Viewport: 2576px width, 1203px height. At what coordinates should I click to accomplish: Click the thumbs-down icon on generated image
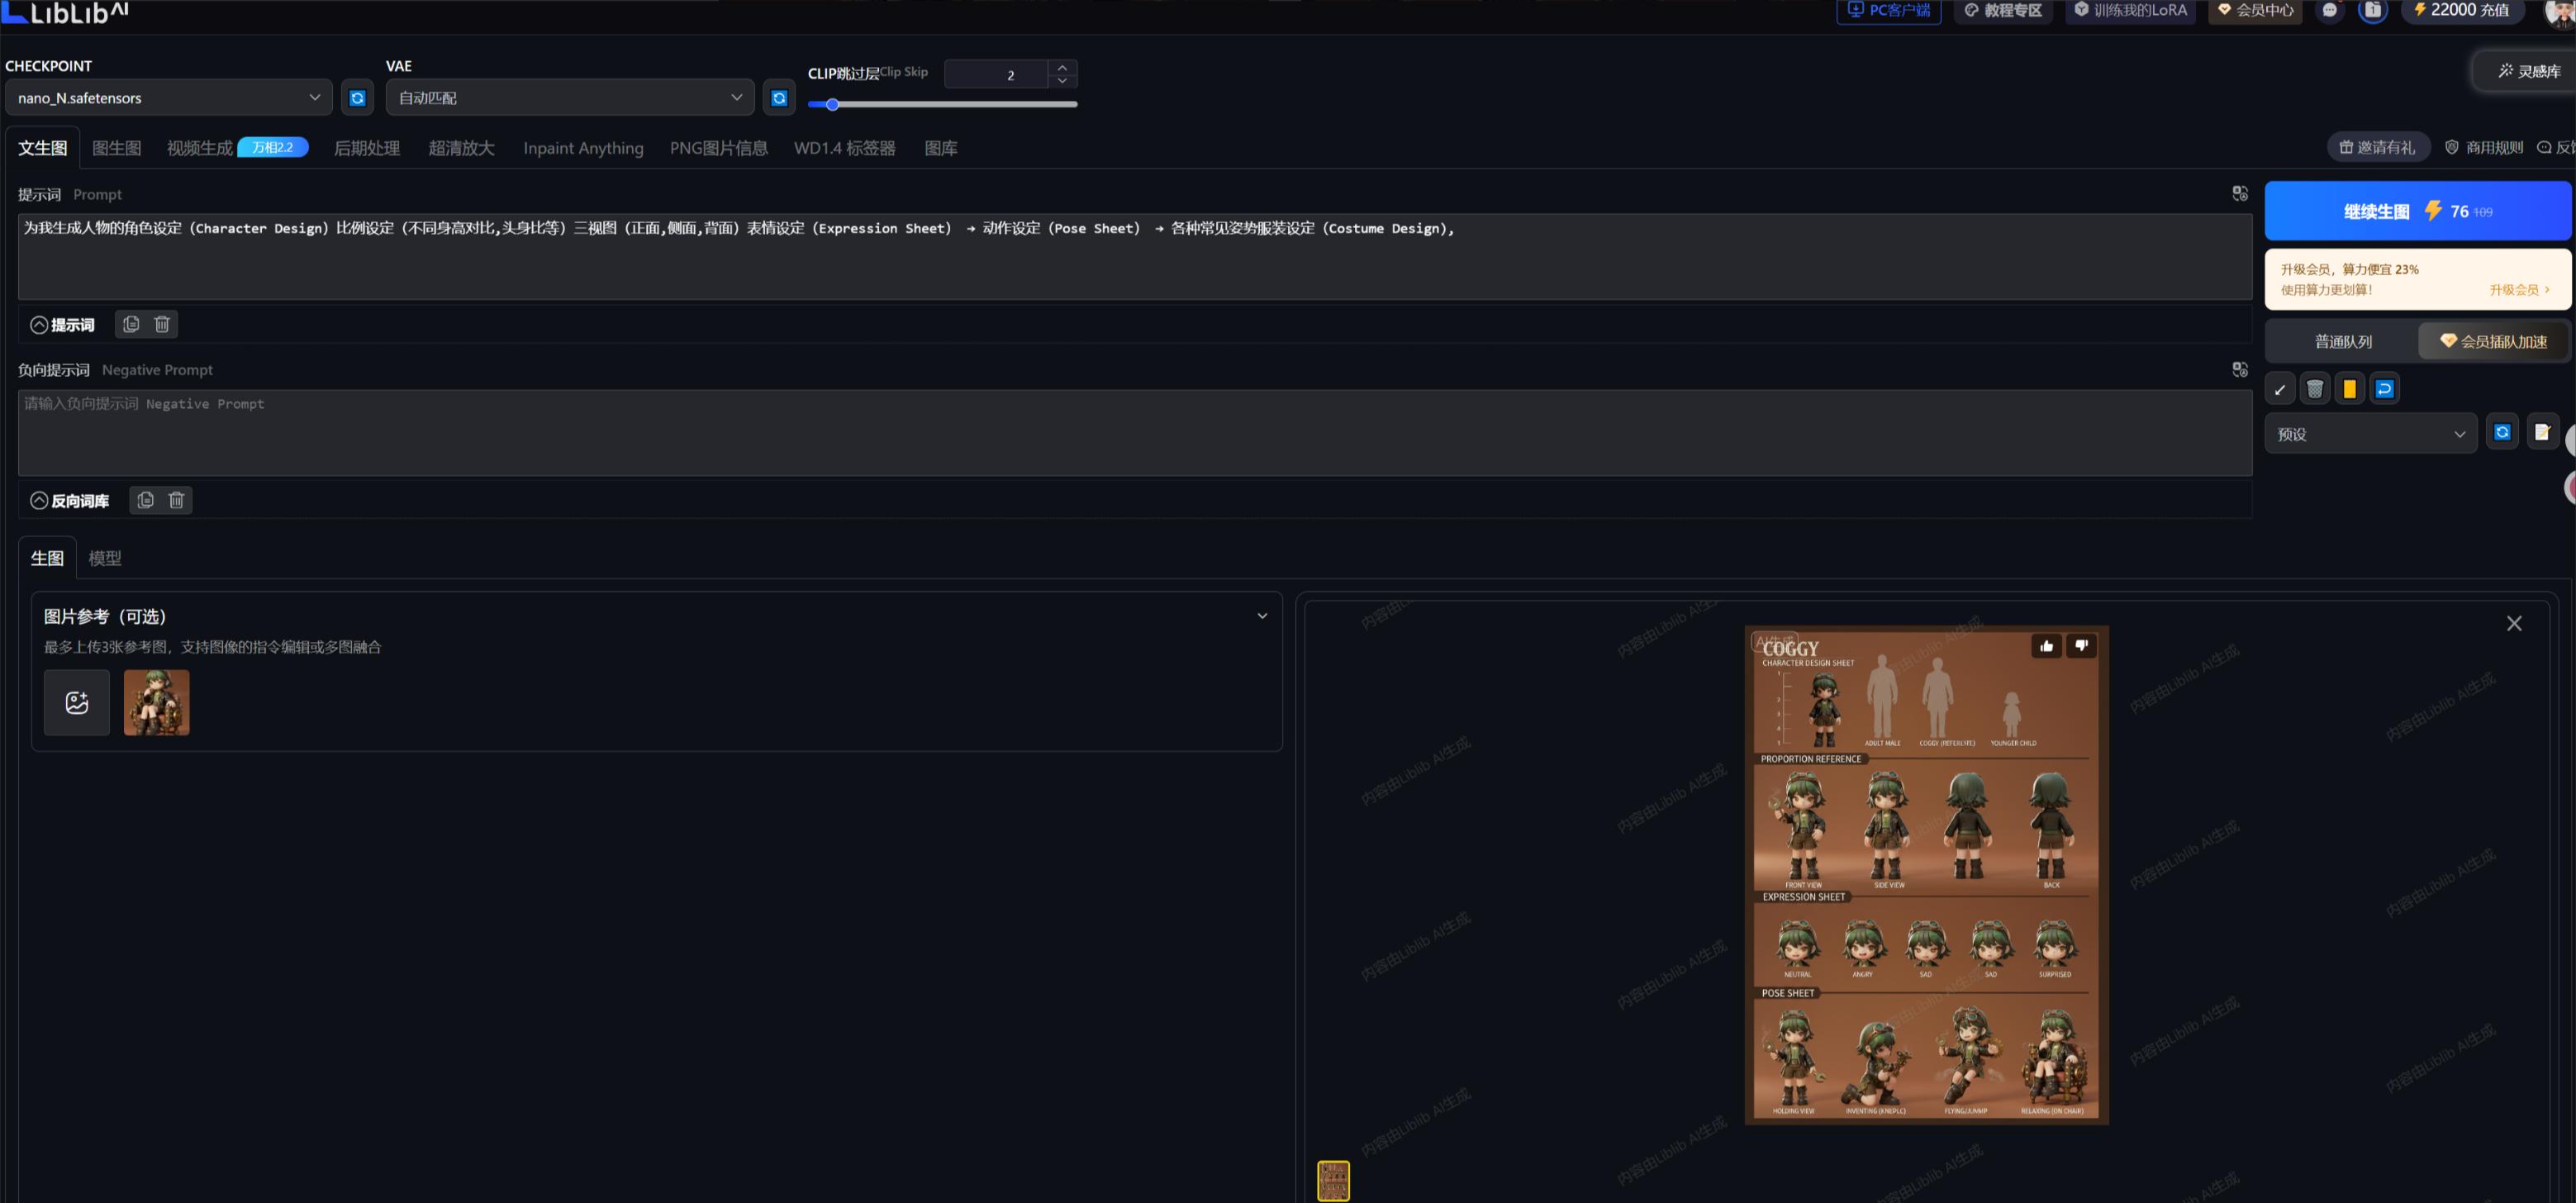click(2081, 646)
